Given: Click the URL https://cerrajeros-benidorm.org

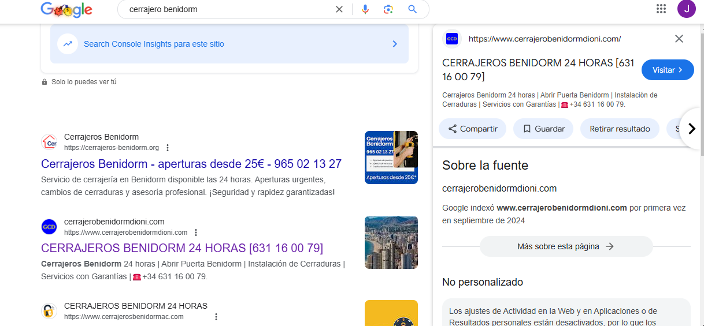Looking at the screenshot, I should [112, 148].
